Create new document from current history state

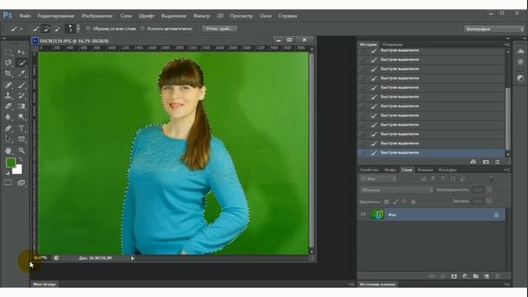(473, 162)
